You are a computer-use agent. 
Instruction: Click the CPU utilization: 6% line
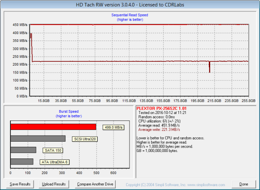159,121
